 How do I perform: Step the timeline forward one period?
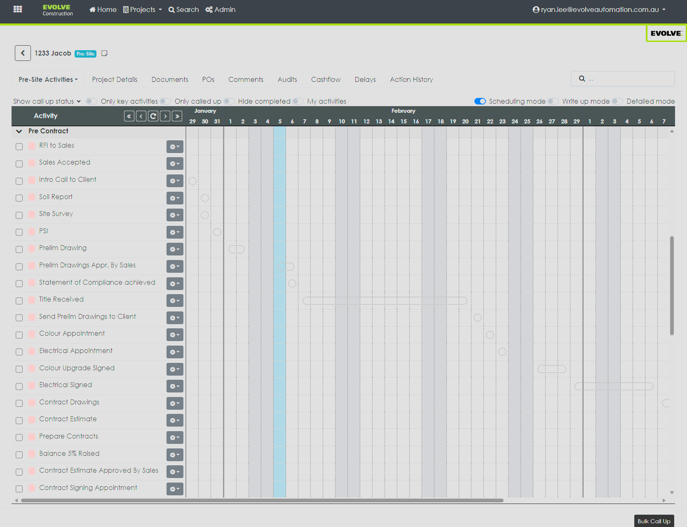pos(165,116)
